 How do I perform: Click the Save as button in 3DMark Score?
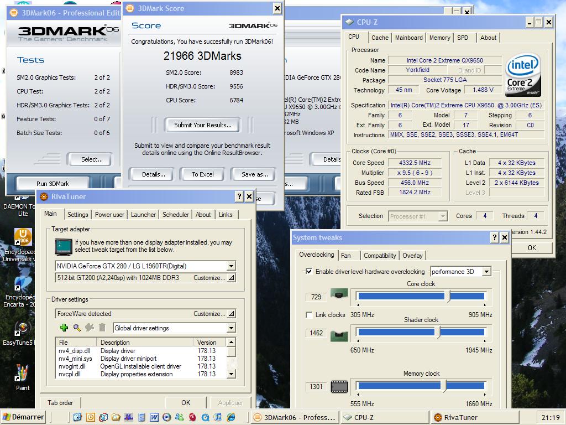point(255,174)
